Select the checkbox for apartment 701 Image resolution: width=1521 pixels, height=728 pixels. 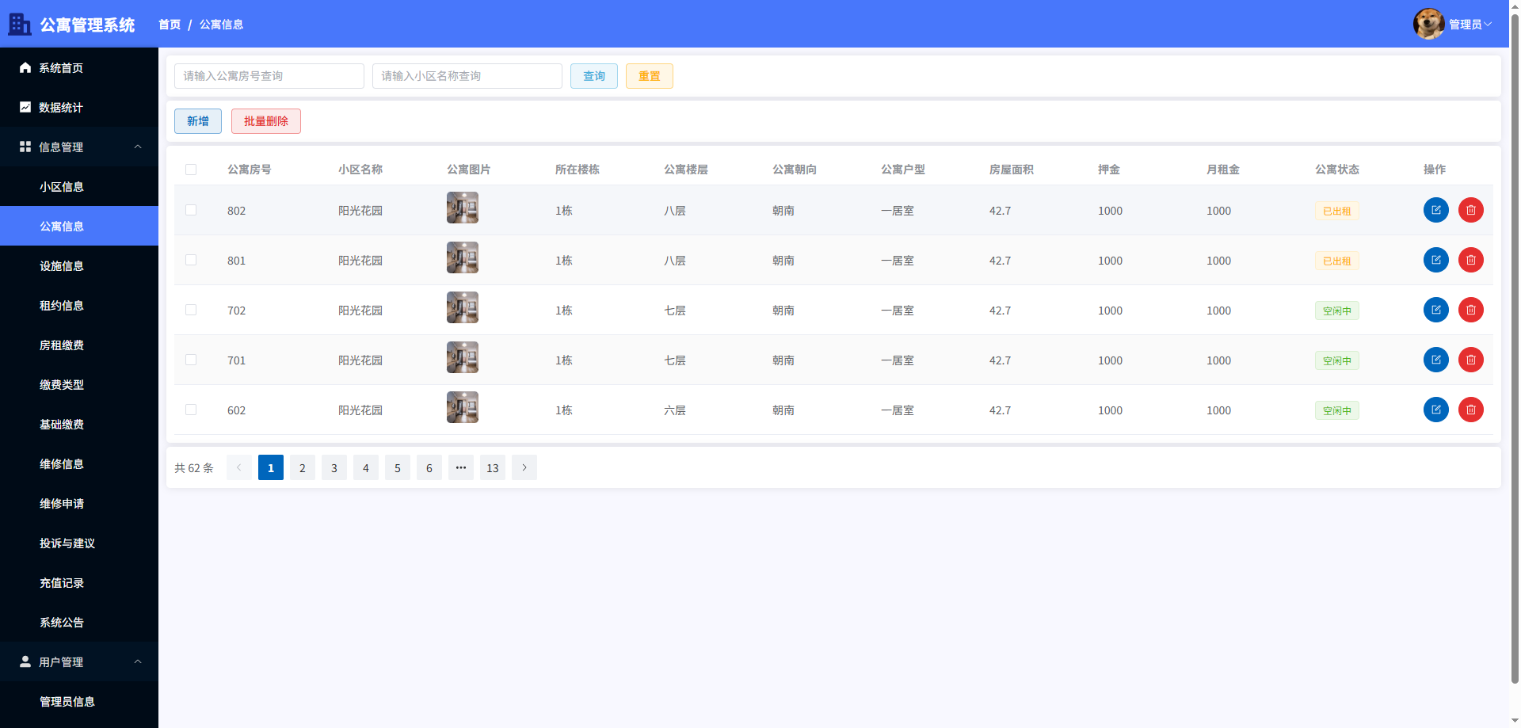pos(191,360)
